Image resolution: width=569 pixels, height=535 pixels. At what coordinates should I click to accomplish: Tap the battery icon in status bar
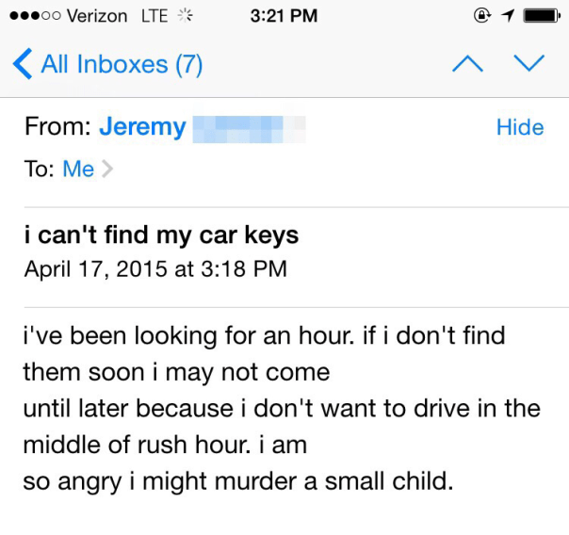[x=542, y=16]
